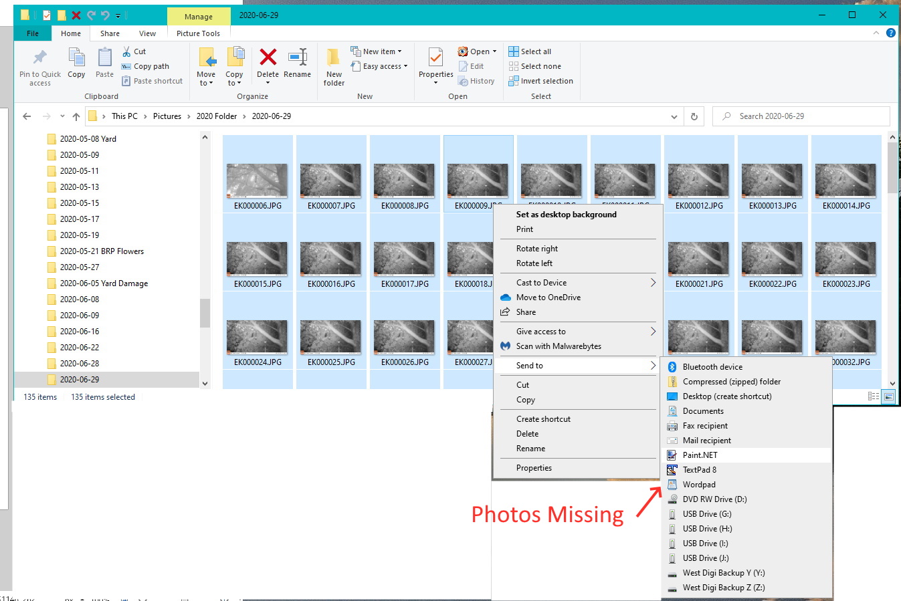Click inside the Search 2020-06-29 box
The height and width of the screenshot is (601, 901).
pos(800,116)
